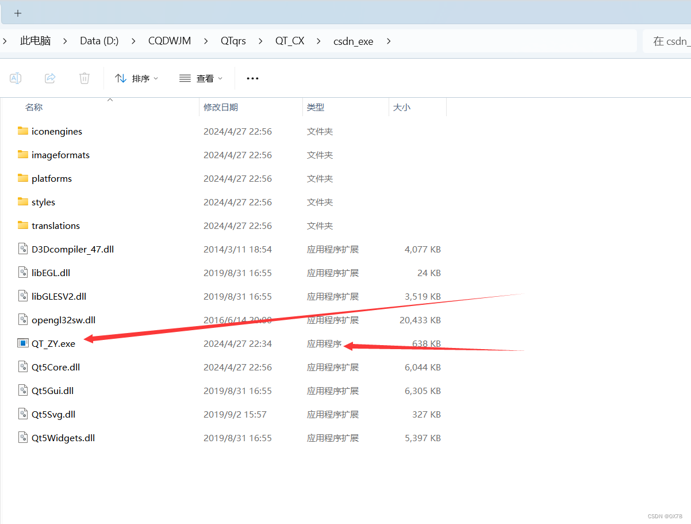This screenshot has width=691, height=524.
Task: Sort by Name (名称) column header
Action: [34, 108]
